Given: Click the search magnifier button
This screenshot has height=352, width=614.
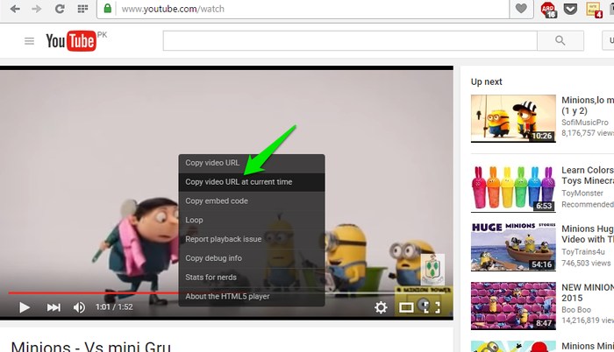Looking at the screenshot, I should coord(560,40).
